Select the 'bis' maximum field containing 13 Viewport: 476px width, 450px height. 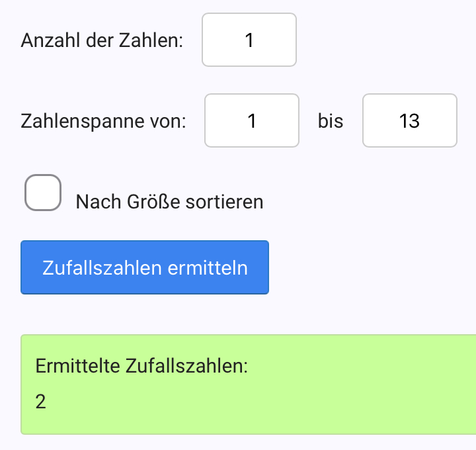(x=409, y=121)
